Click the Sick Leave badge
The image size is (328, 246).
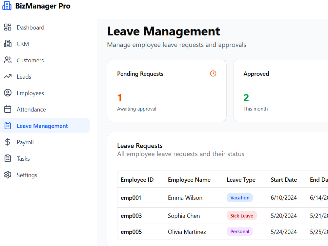click(x=242, y=215)
